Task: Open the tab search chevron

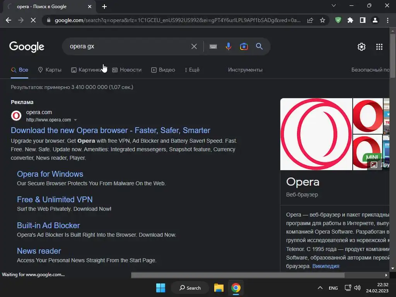Action: [x=334, y=5]
